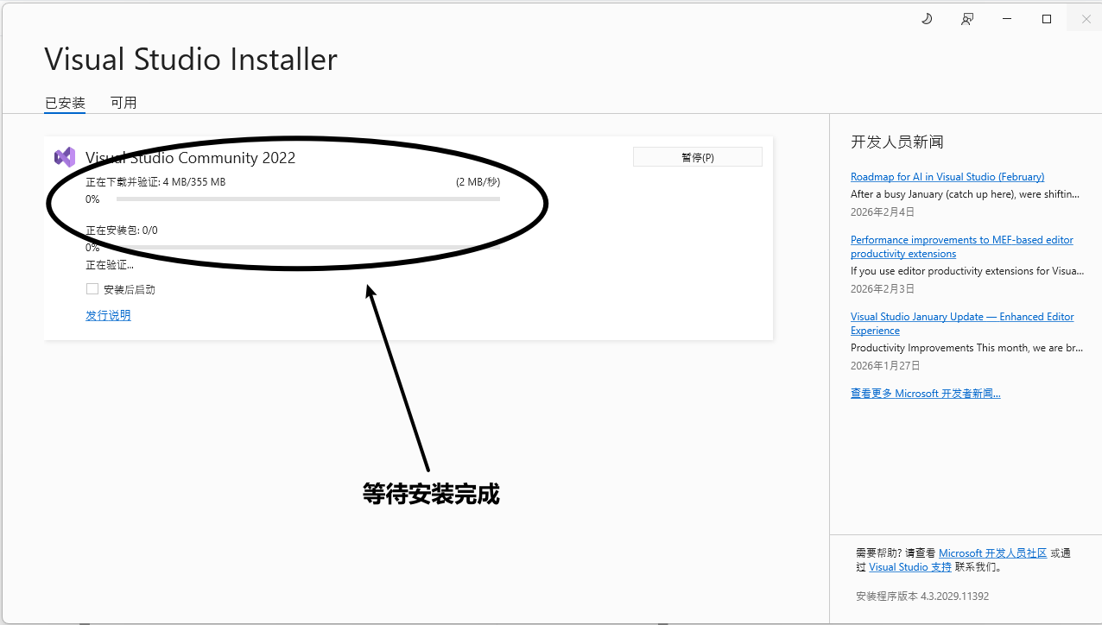Minimize the Visual Studio Installer window
Screen dimensions: 1102x625
[x=1007, y=19]
